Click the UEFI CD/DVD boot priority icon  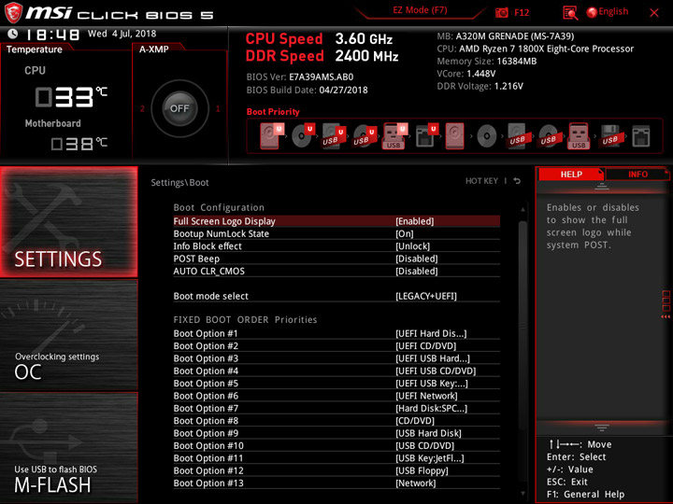point(303,136)
